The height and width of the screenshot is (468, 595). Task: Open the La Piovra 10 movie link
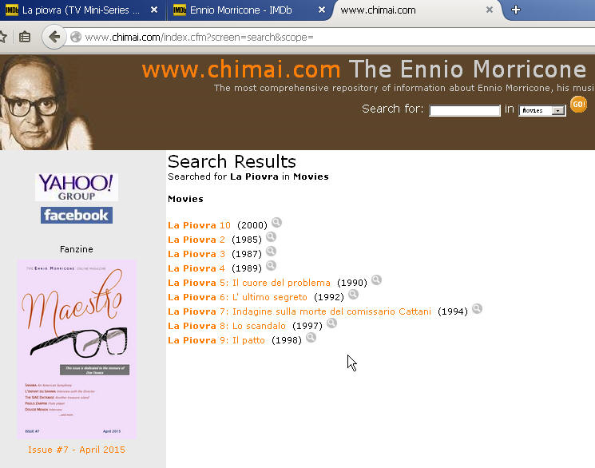199,225
